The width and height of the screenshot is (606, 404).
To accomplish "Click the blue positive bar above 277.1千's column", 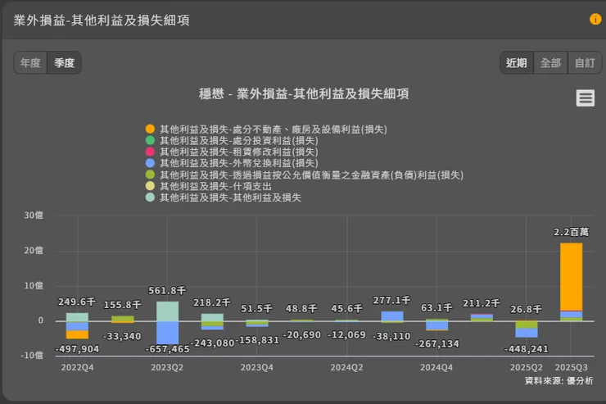I will point(392,315).
